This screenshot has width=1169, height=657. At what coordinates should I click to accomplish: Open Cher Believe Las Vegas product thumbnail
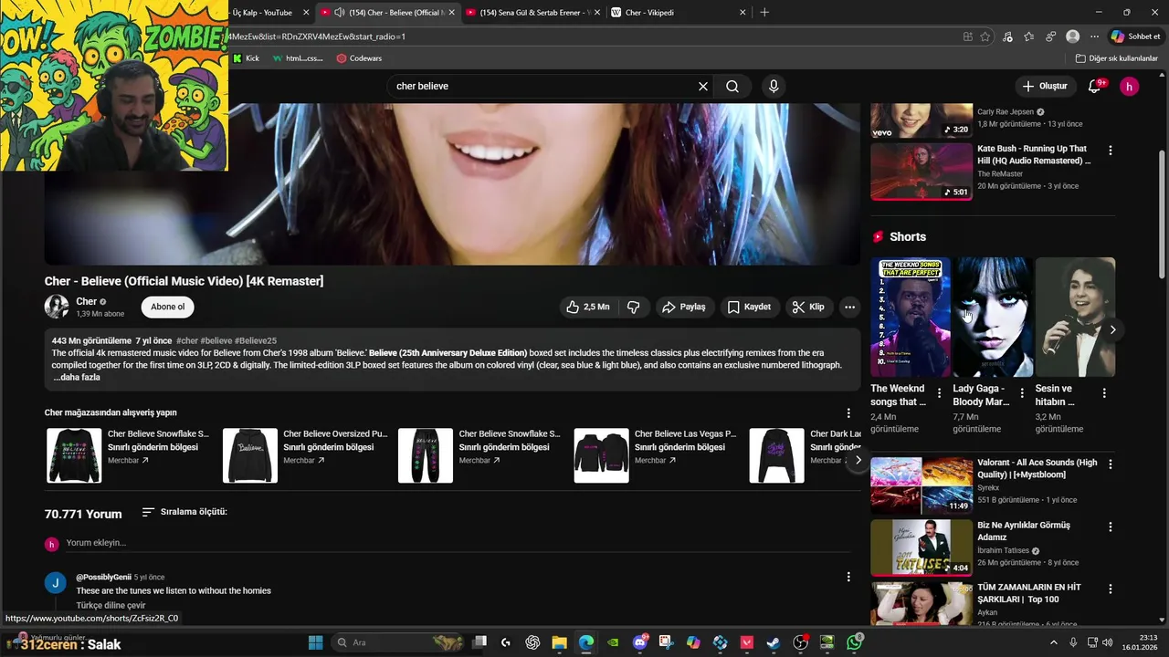tap(601, 455)
